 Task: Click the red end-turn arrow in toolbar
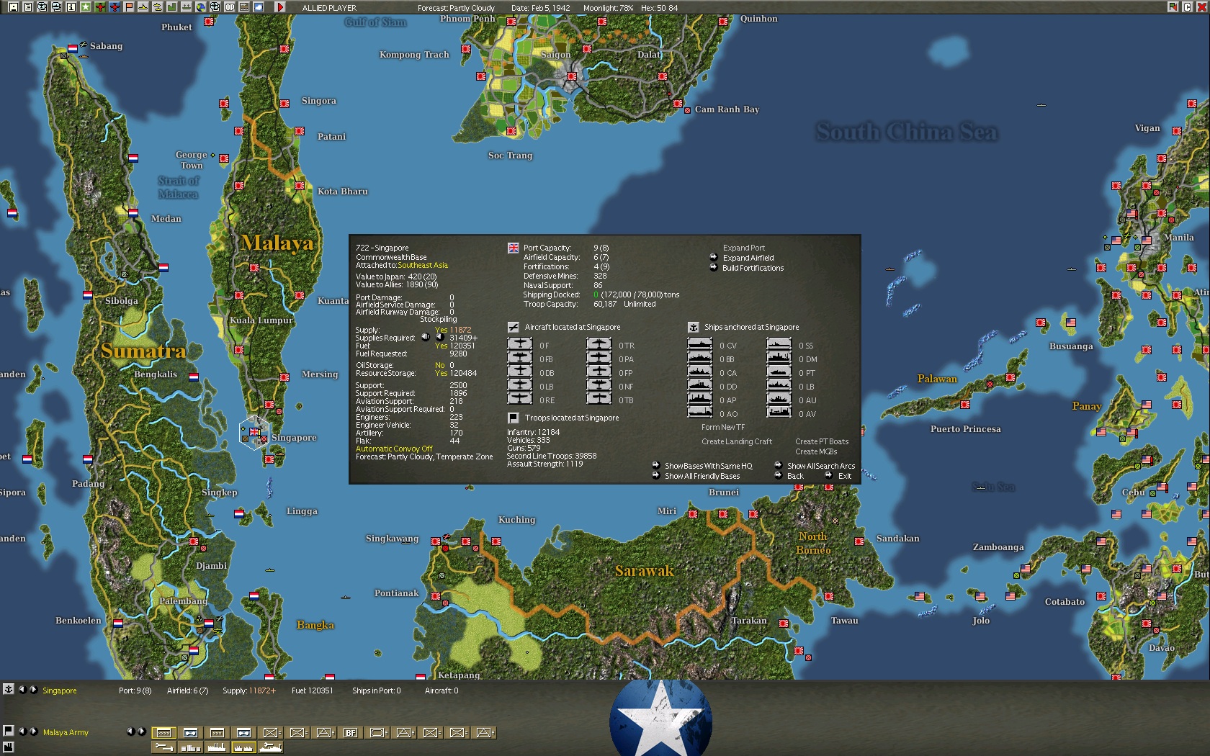click(280, 7)
